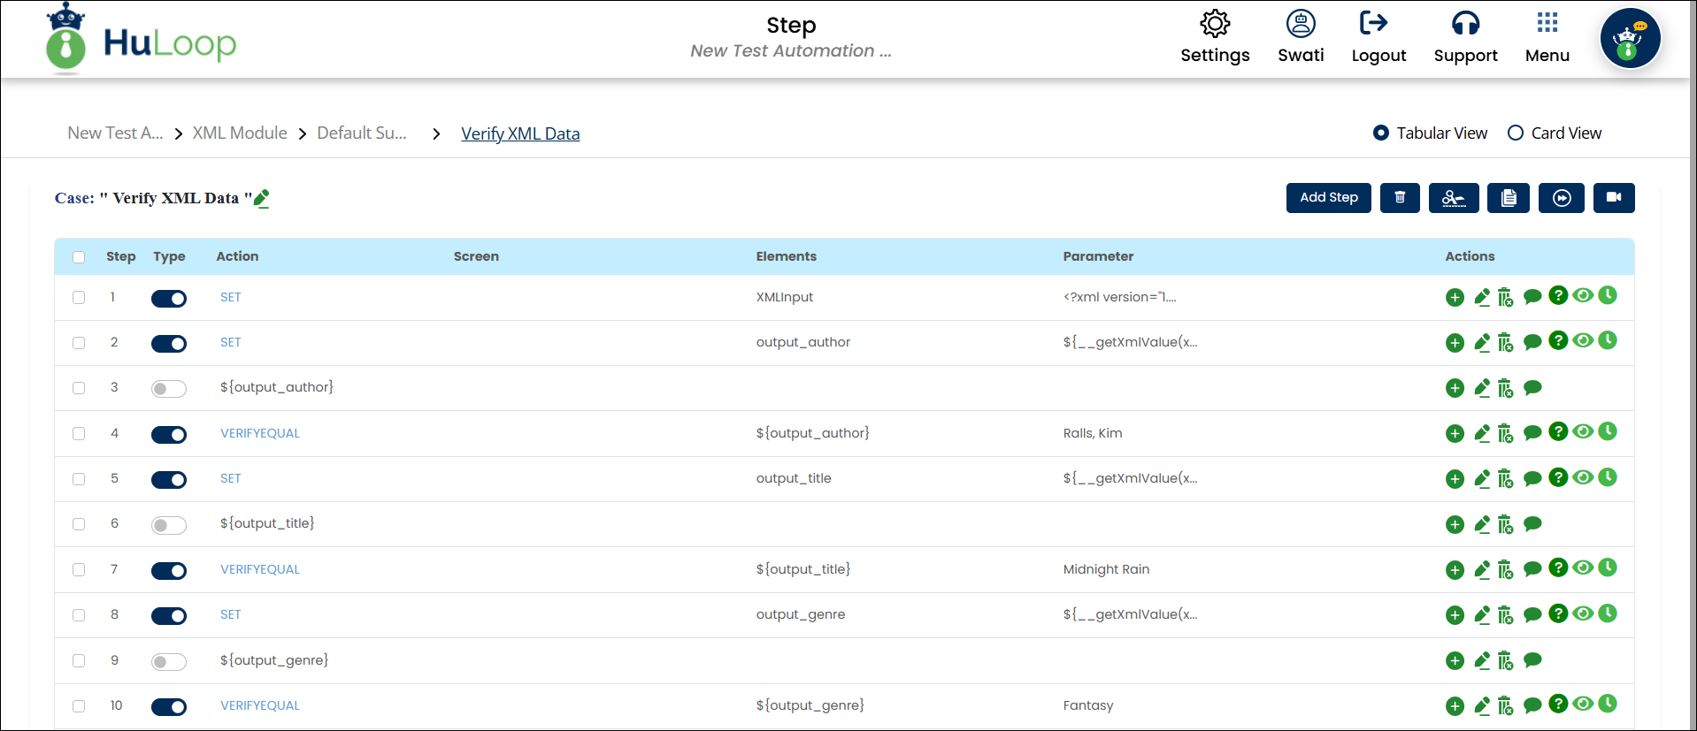
Task: Click green plus icon in step 1 row
Action: click(x=1455, y=298)
